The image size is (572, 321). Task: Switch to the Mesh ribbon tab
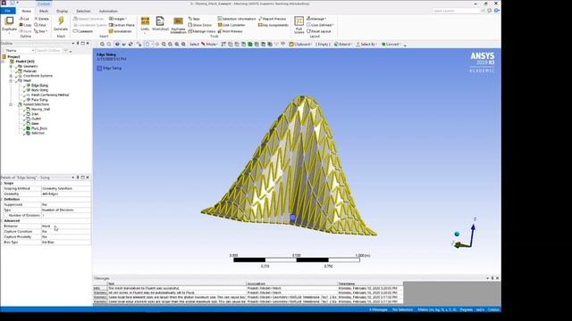coord(44,11)
